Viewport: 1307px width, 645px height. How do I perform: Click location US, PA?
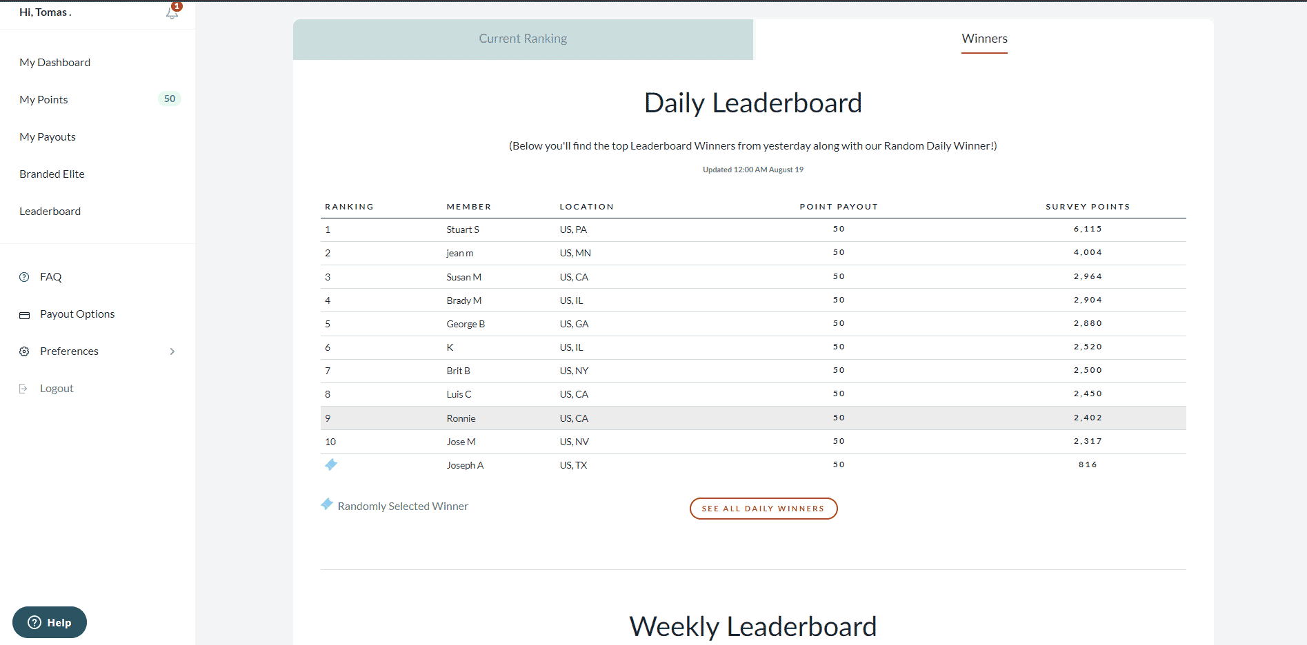pos(573,230)
